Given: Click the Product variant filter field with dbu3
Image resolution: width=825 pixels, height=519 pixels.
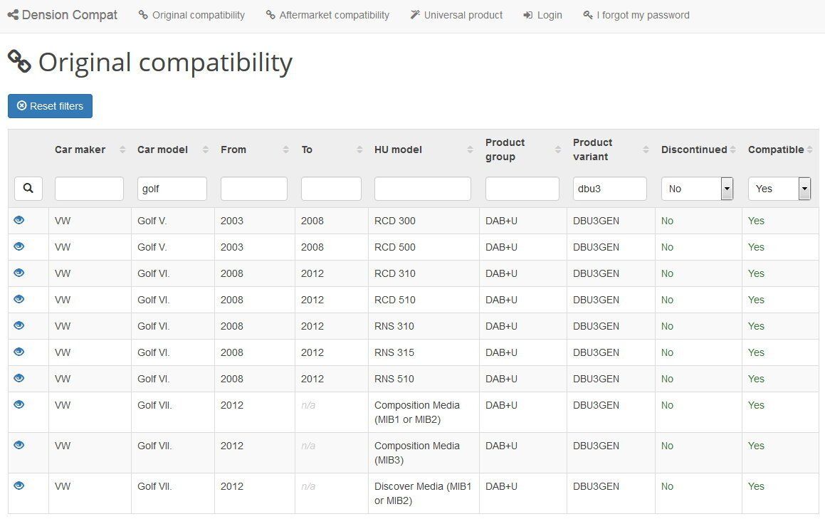Looking at the screenshot, I should 609,189.
